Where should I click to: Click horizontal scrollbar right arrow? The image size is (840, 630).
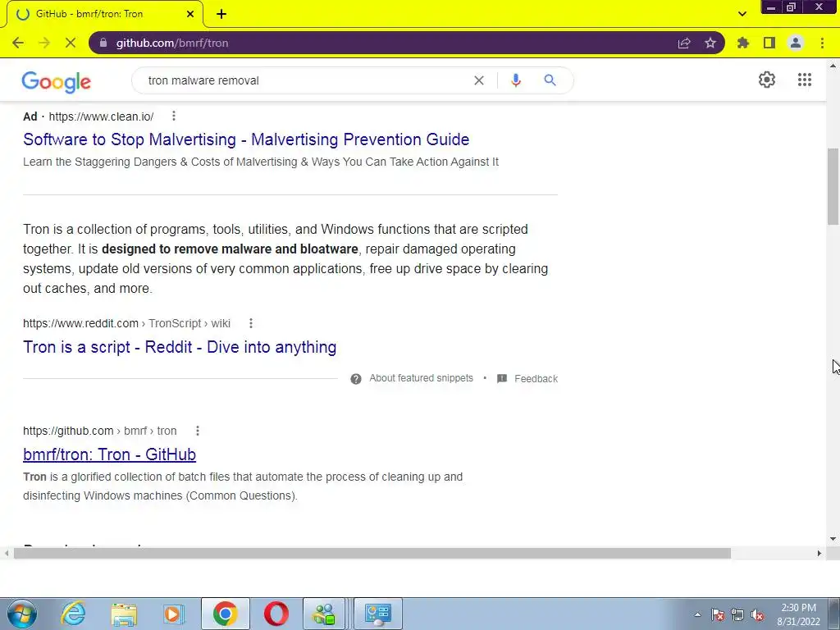click(819, 554)
